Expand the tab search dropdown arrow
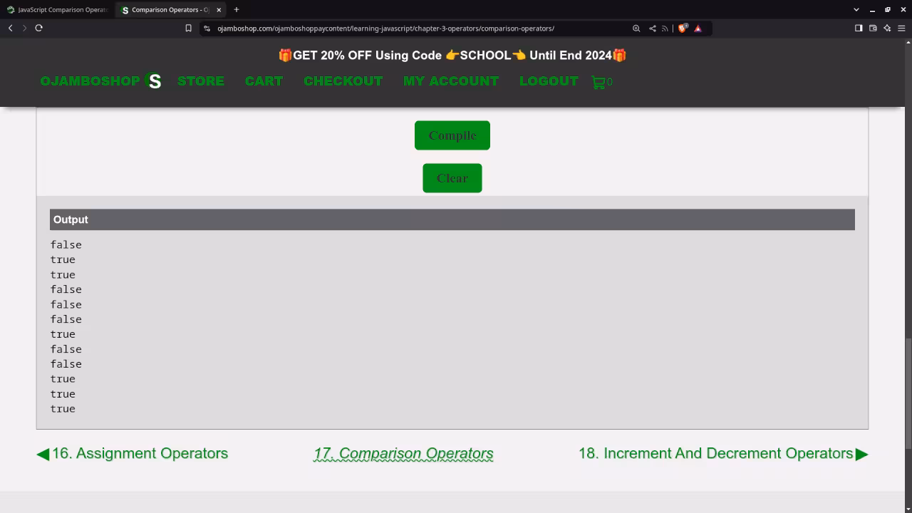 (x=856, y=10)
